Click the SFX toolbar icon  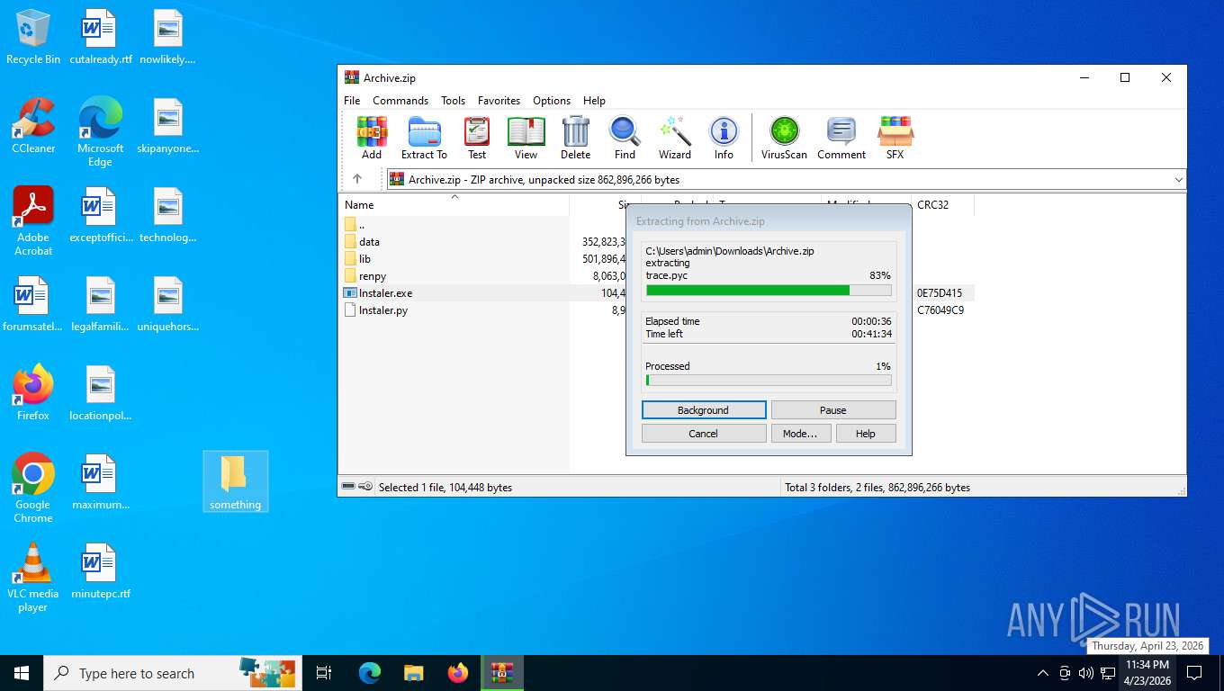pos(895,138)
